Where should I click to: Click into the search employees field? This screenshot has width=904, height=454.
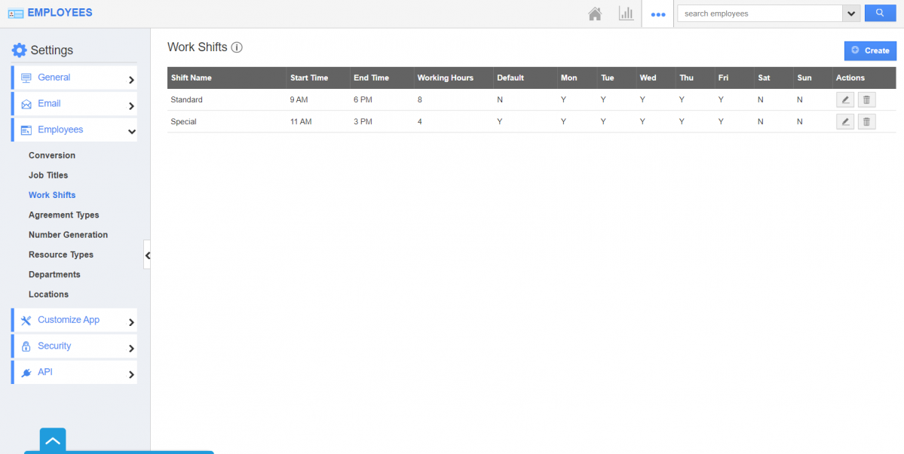pyautogui.click(x=758, y=14)
